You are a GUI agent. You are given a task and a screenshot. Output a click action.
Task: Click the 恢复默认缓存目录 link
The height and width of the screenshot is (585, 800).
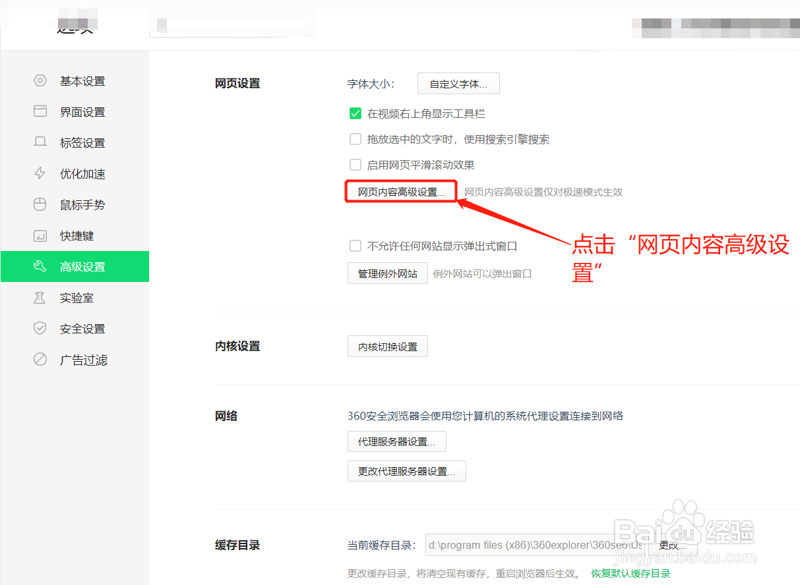point(631,573)
